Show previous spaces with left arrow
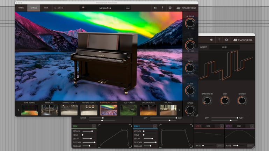The height and width of the screenshot is (151, 269). (19, 110)
